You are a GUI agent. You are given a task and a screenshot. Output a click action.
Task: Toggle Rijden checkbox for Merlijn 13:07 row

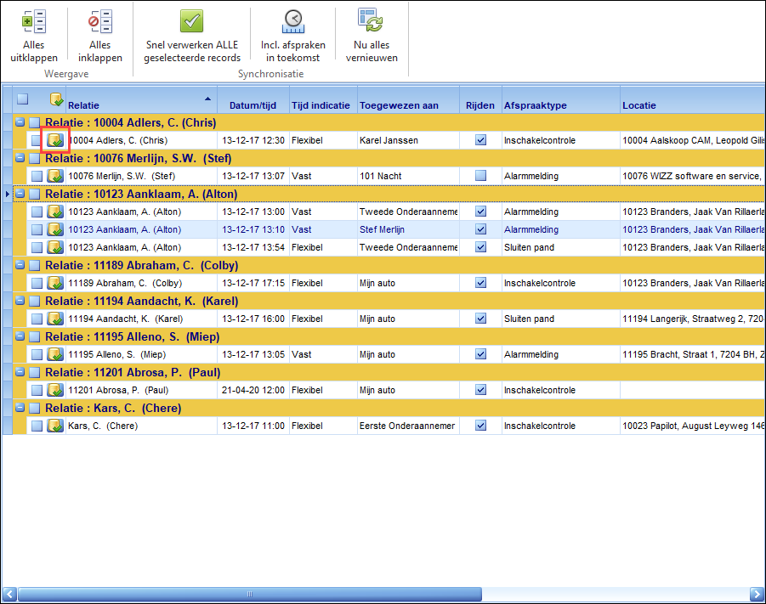[480, 175]
